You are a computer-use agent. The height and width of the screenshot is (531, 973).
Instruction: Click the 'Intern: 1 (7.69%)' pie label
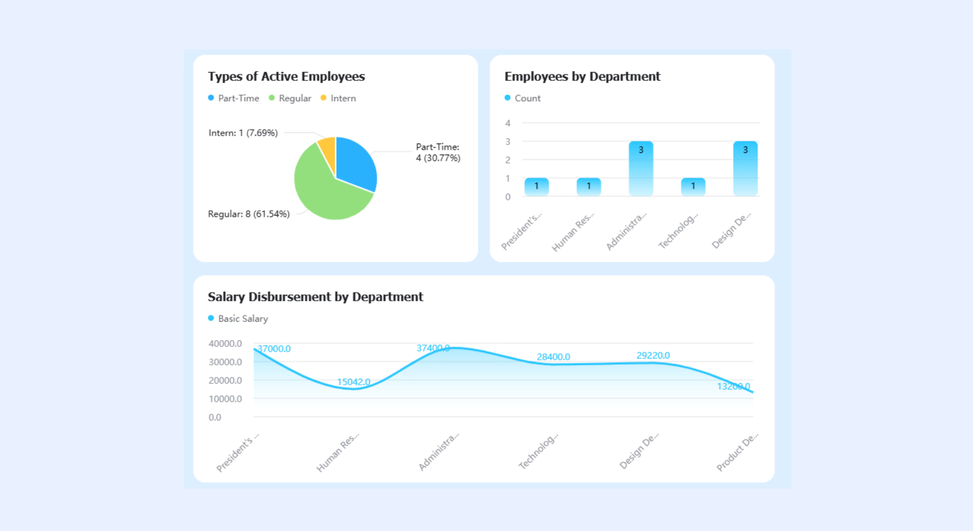[243, 133]
